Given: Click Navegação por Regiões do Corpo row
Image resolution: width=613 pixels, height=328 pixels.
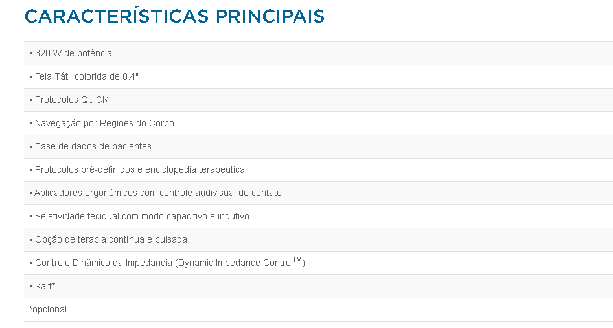Looking at the screenshot, I should click(x=318, y=123).
